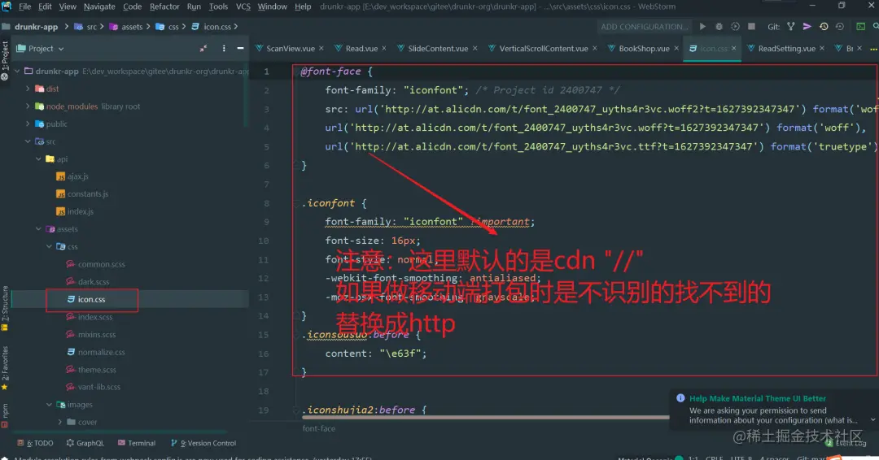Revert changes with the rollback icon
879x460 pixels.
pos(840,26)
